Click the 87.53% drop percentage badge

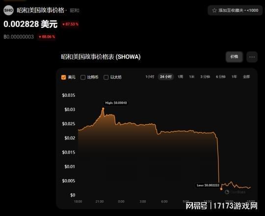(x=70, y=24)
